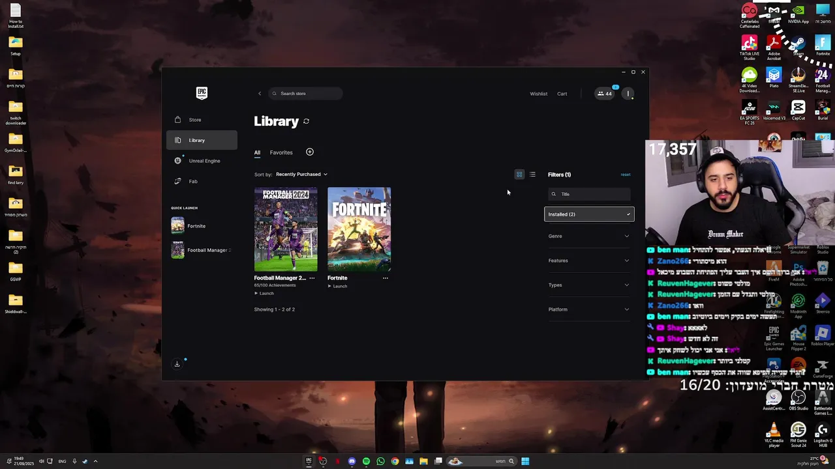Open File Explorer from the taskbar
The width and height of the screenshot is (835, 469).
point(423,461)
